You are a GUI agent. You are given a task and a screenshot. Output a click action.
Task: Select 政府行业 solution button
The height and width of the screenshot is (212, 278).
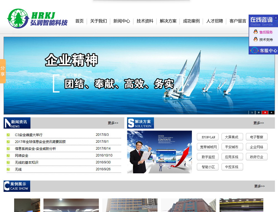(257, 157)
